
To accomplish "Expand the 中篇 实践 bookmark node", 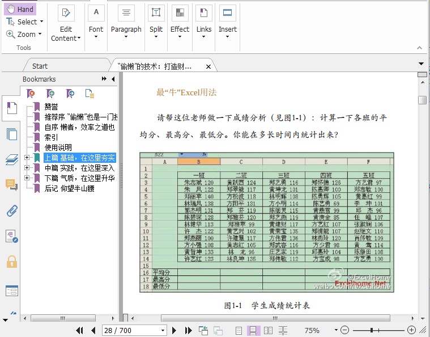I will 27,168.
